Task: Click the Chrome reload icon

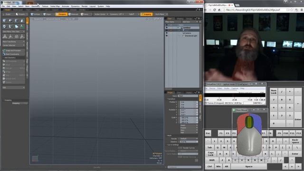Action: (x=214, y=10)
